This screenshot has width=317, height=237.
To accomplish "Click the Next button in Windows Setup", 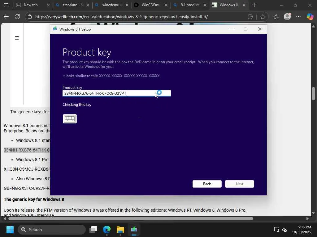I will point(240,184).
